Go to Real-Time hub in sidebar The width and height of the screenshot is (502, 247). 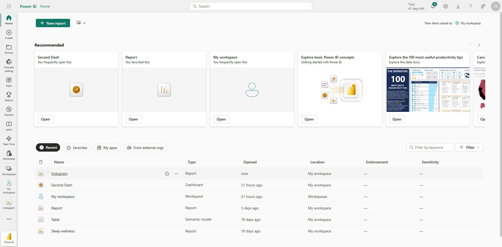point(9,140)
